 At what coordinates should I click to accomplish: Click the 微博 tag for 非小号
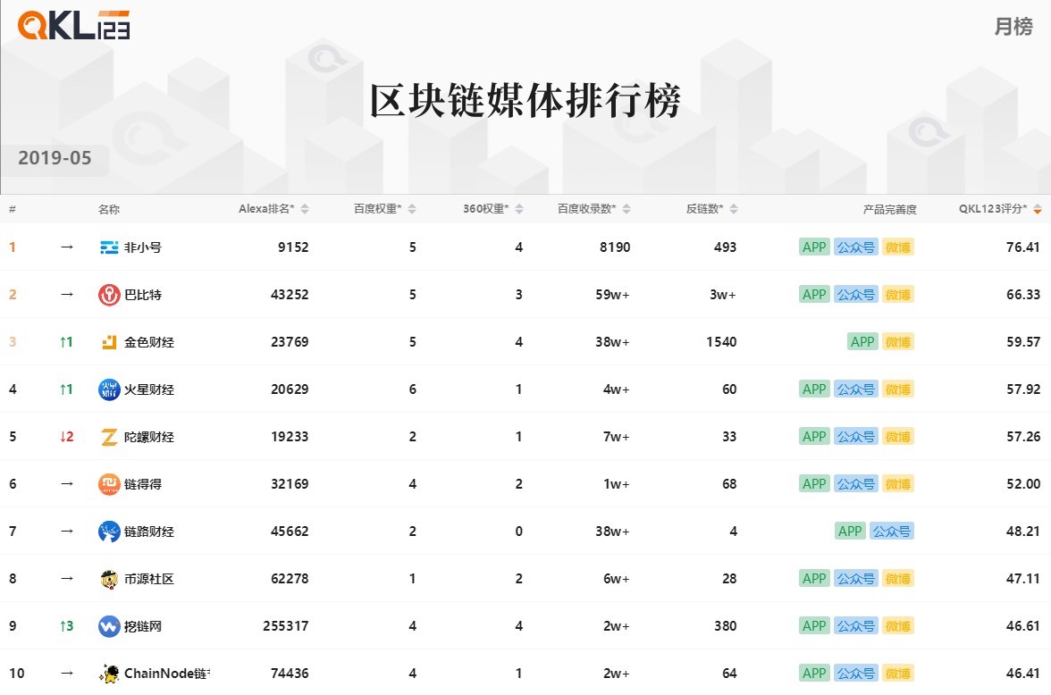pyautogui.click(x=898, y=247)
